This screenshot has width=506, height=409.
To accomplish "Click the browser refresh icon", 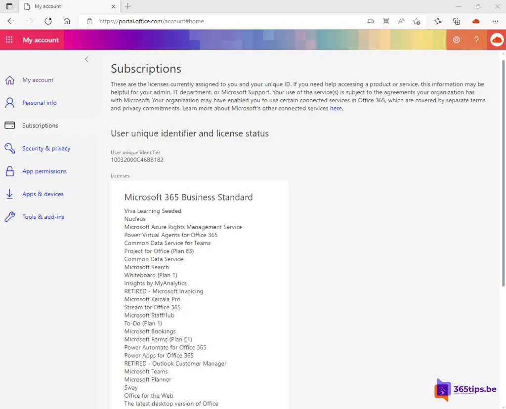I will click(x=48, y=21).
